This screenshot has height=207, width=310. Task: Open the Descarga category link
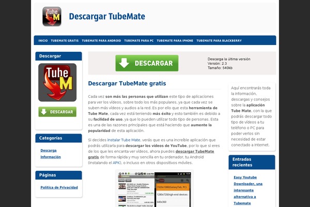(x=49, y=151)
